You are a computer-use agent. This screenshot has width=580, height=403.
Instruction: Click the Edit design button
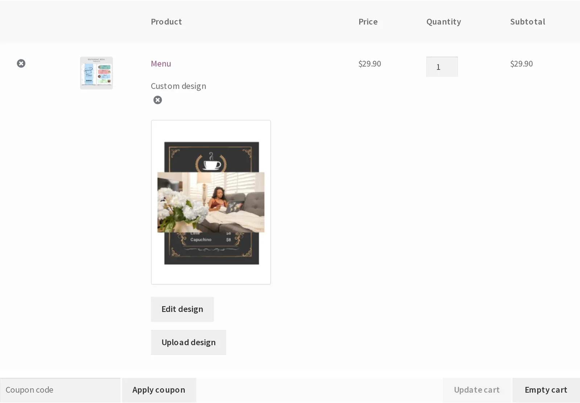click(182, 309)
